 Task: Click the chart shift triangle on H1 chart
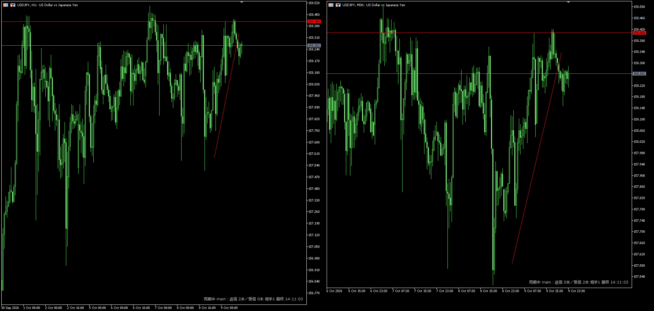pyautogui.click(x=242, y=2)
